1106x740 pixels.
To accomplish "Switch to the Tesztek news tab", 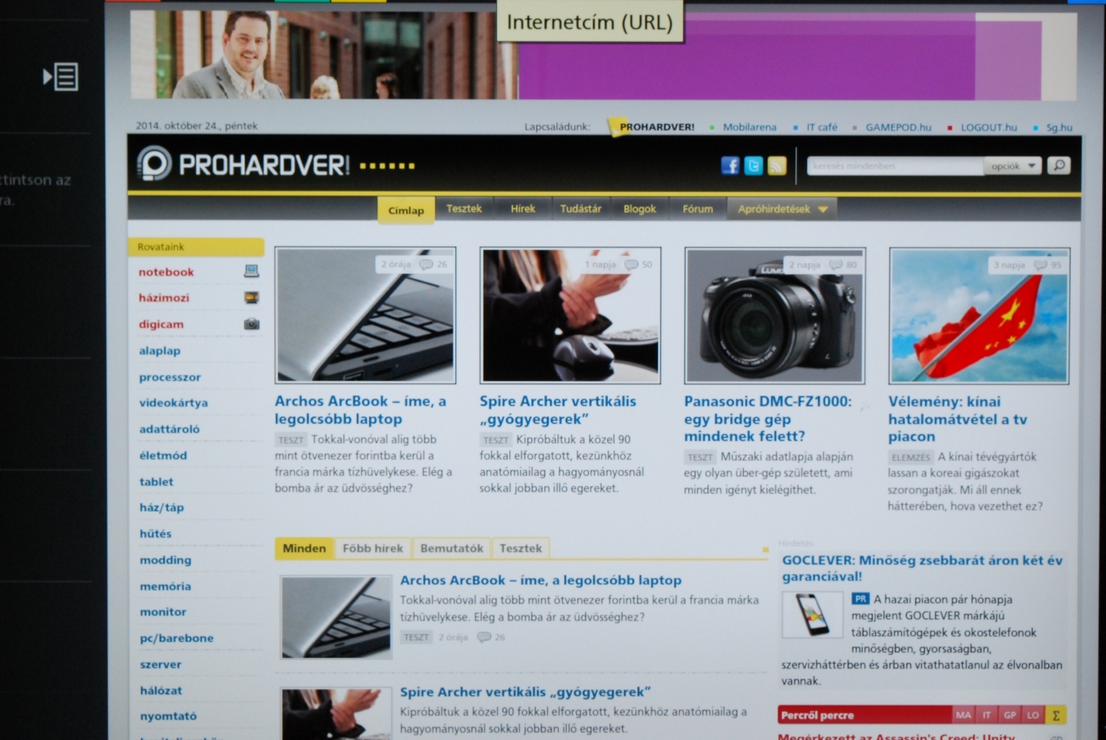I will tap(521, 549).
